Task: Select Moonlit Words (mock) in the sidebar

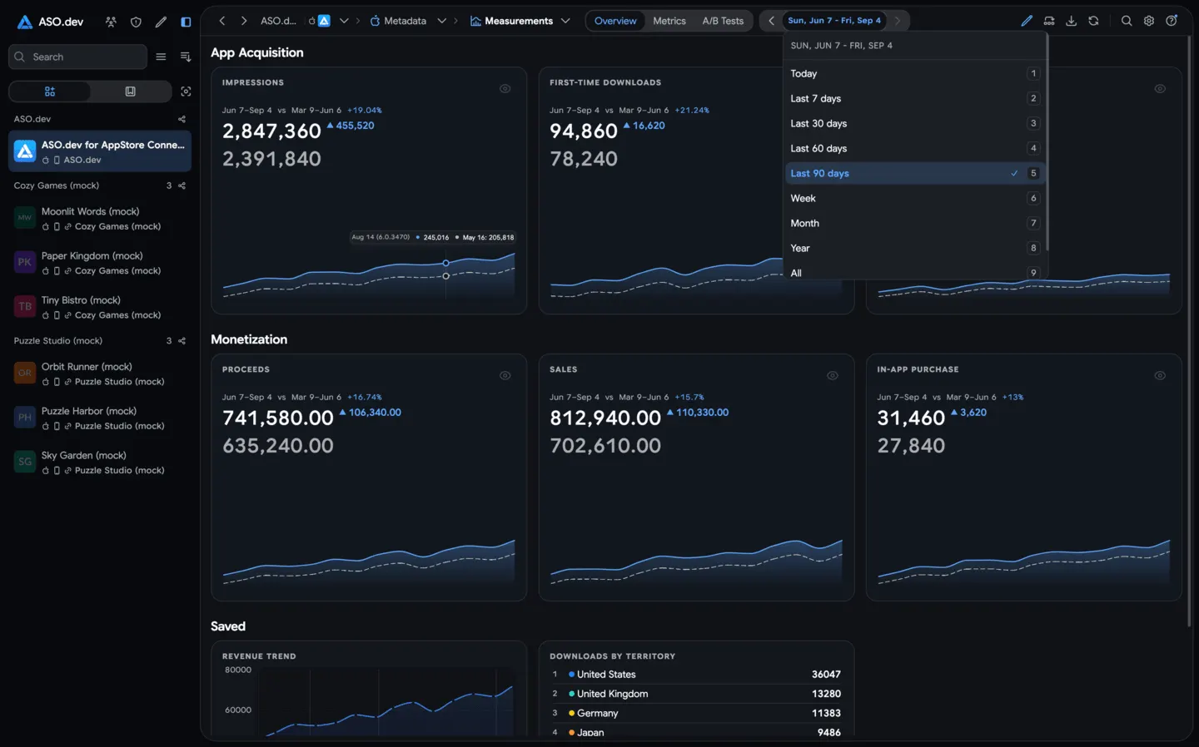Action: [x=100, y=219]
